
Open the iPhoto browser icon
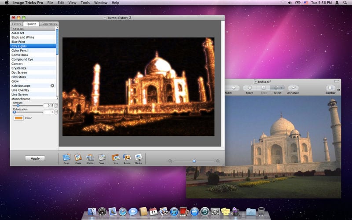pos(90,157)
